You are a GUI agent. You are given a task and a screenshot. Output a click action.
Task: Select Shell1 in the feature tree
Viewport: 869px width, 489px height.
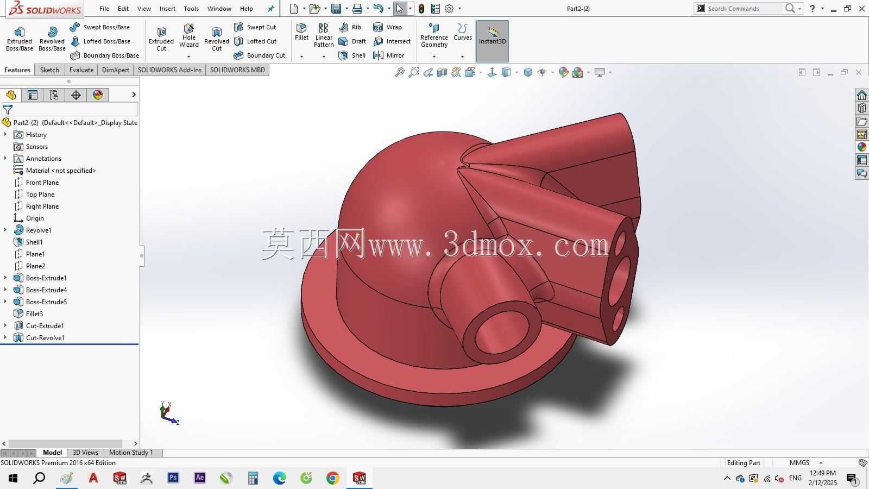[x=34, y=242]
